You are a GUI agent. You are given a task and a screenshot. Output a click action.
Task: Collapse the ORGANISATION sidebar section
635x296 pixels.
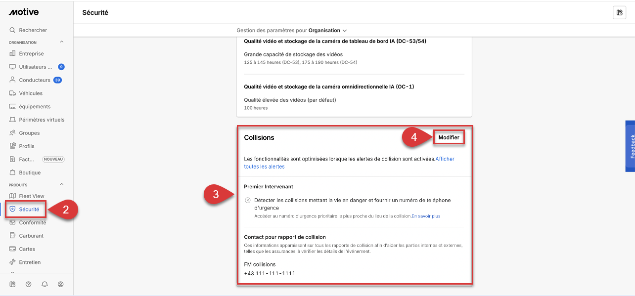pyautogui.click(x=62, y=42)
